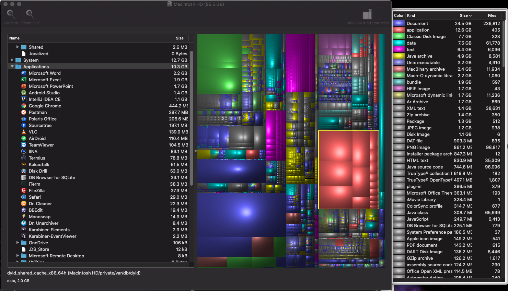The image size is (508, 291).
Task: Click the FileZilla app icon
Action: (24, 190)
